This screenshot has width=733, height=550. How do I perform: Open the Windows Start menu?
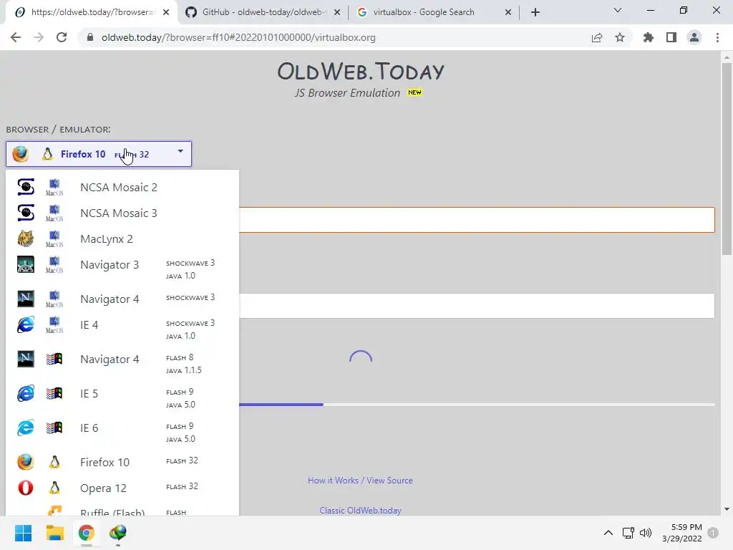23,533
